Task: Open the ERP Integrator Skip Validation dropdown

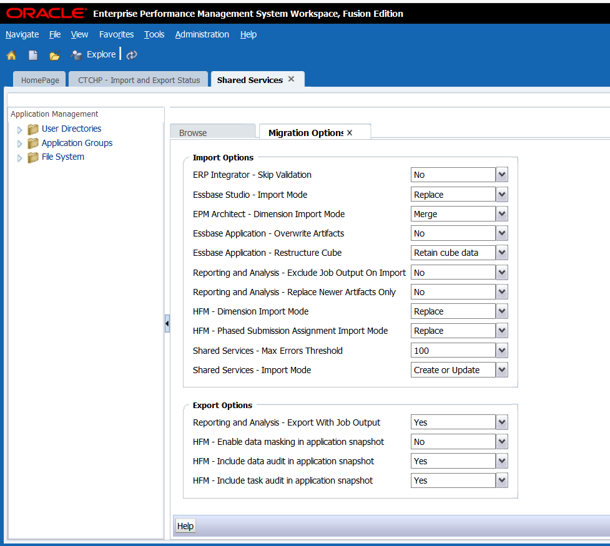Action: pyautogui.click(x=501, y=175)
